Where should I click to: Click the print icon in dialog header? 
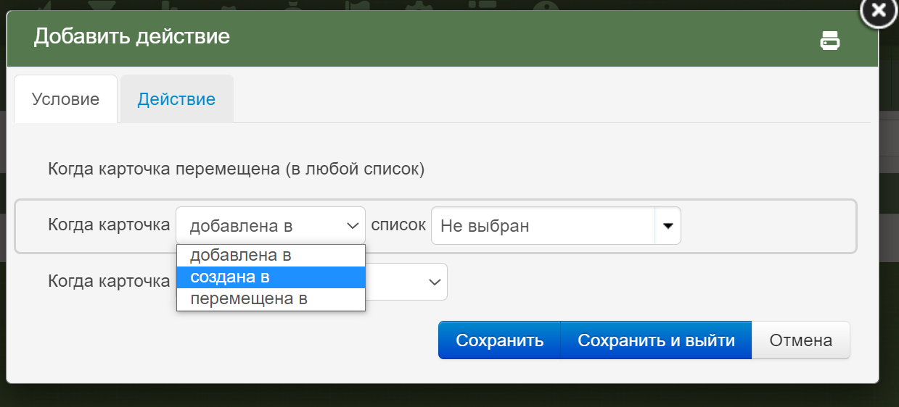click(x=830, y=41)
